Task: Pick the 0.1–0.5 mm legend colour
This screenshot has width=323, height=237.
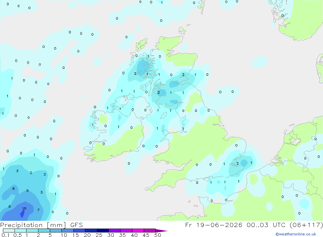Action: (x=9, y=231)
